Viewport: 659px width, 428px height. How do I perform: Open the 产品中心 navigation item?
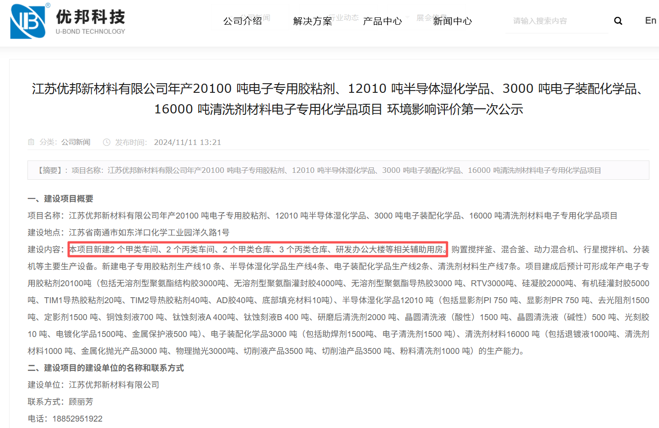[383, 21]
